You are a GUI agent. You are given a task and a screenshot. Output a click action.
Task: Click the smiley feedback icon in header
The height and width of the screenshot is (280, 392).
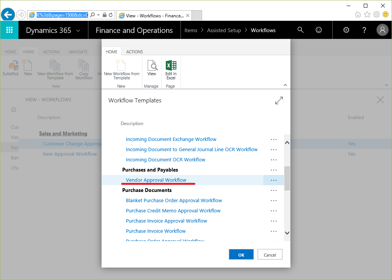pos(319,30)
